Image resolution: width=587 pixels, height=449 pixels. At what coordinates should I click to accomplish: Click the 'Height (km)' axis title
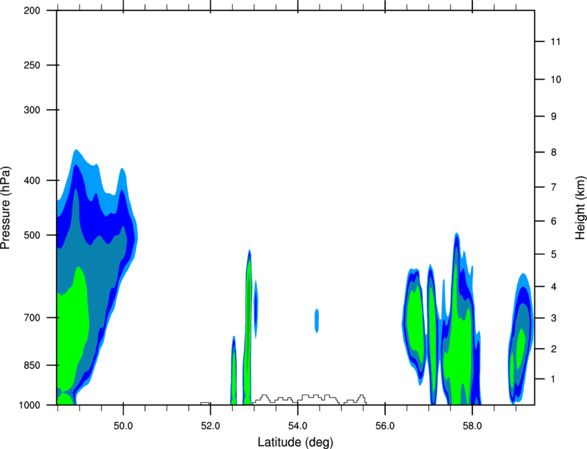pyautogui.click(x=580, y=208)
